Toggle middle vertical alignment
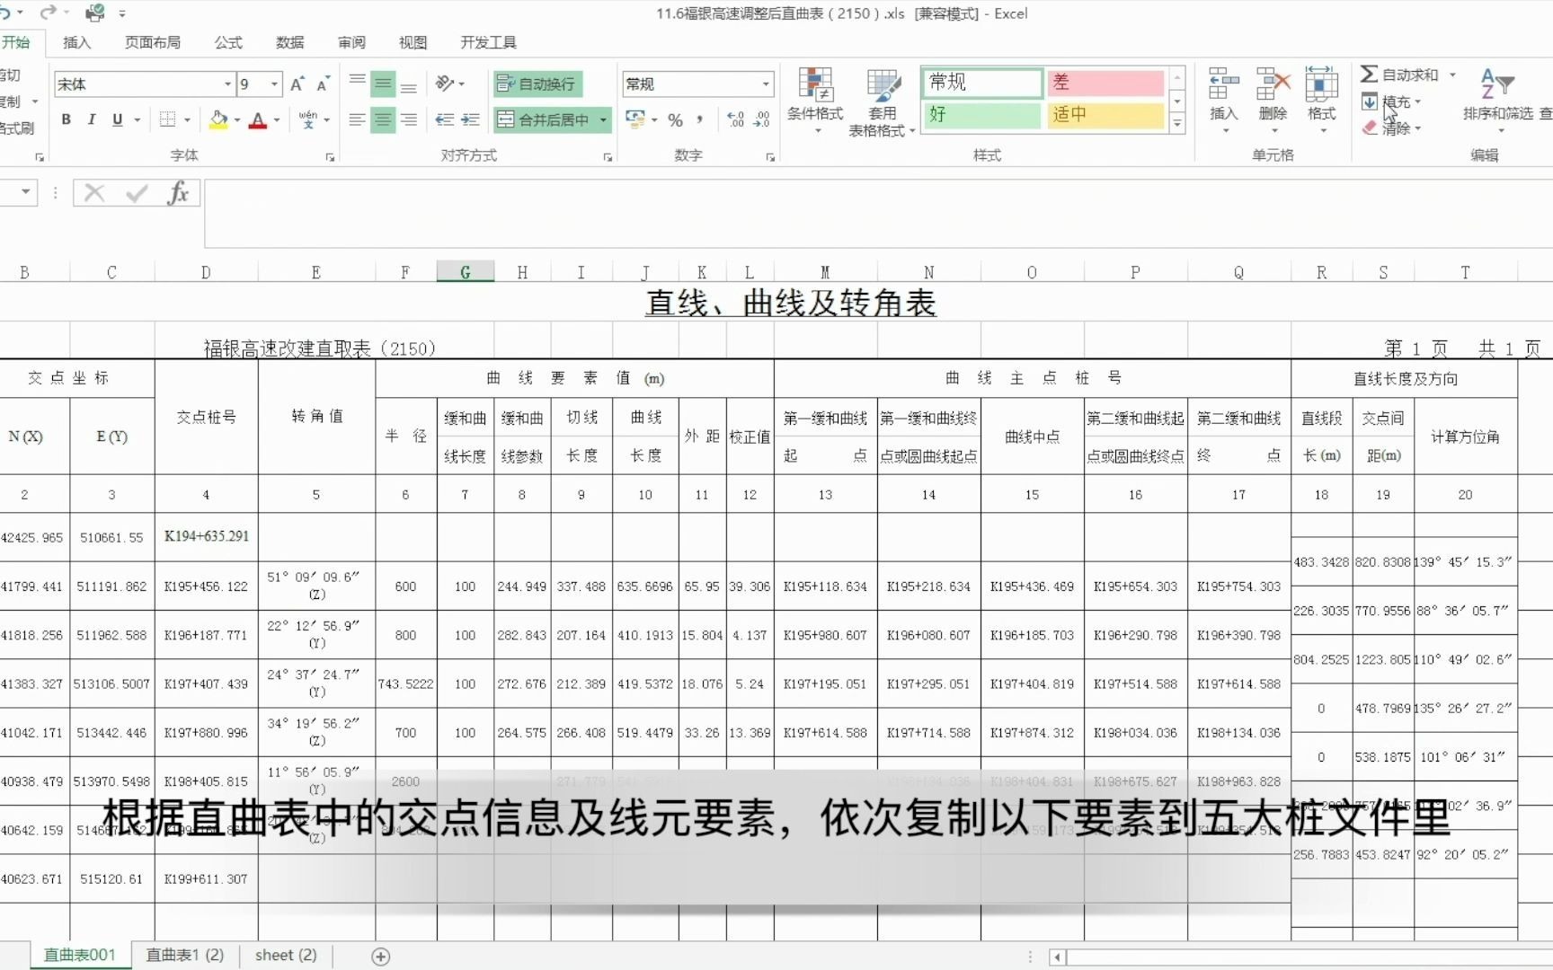Screen dimensions: 1553x970 pyautogui.click(x=384, y=84)
